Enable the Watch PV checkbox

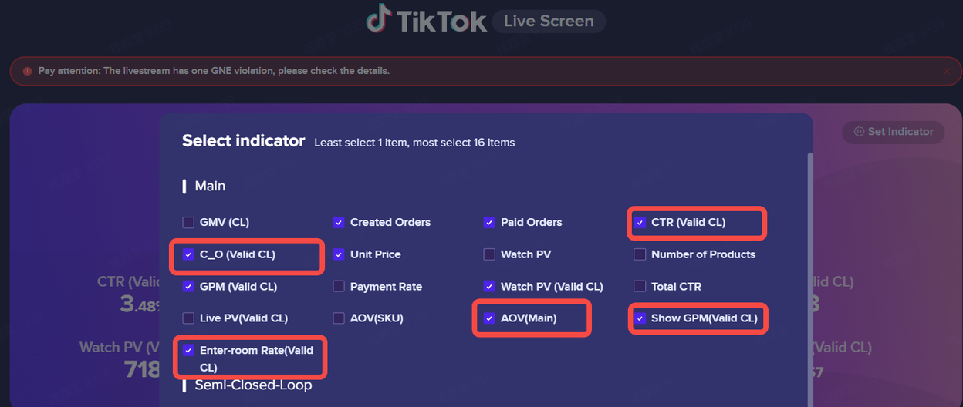[x=489, y=254]
